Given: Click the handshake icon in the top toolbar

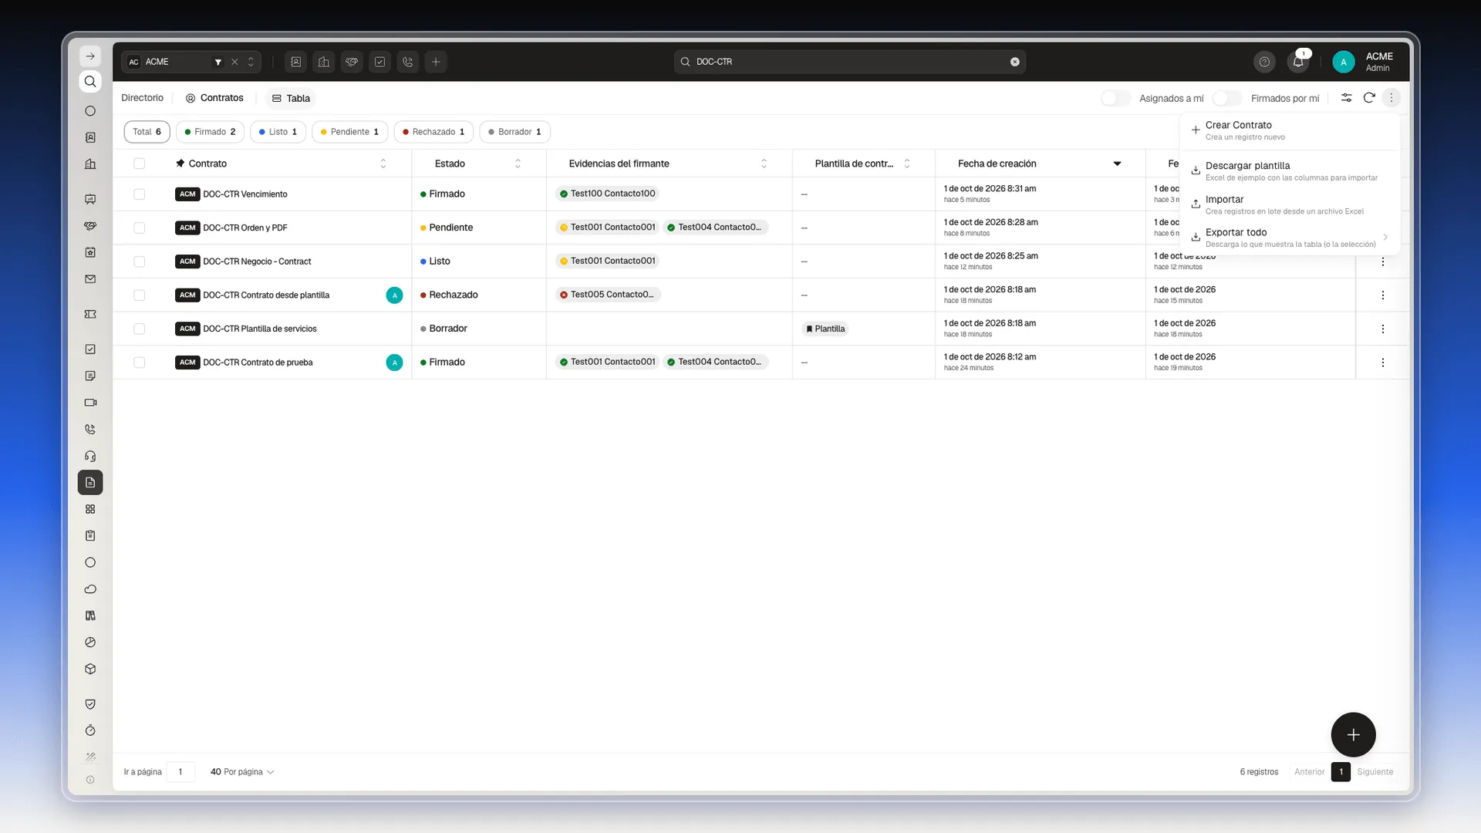Looking at the screenshot, I should (x=352, y=62).
